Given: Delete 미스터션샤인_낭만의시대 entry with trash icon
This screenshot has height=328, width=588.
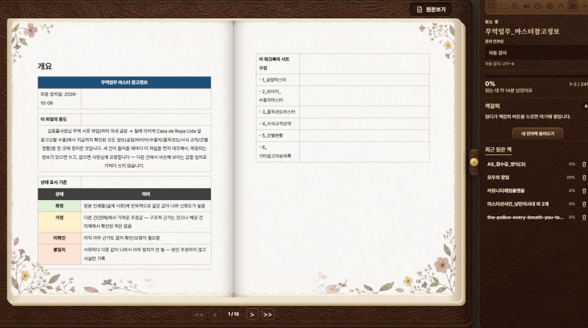Looking at the screenshot, I should [x=584, y=204].
